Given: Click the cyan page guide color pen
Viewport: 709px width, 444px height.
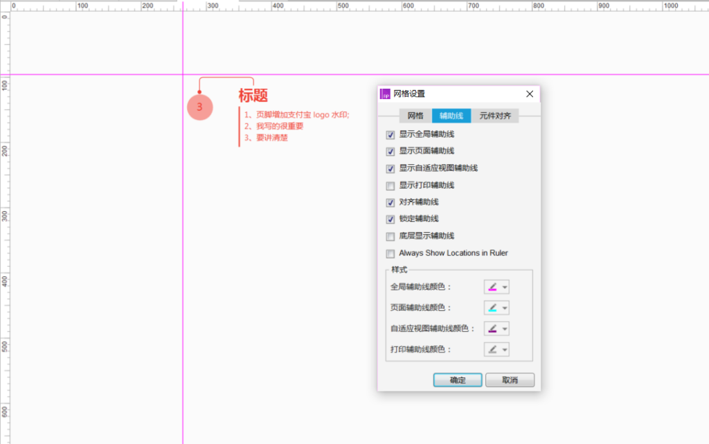Looking at the screenshot, I should [492, 308].
